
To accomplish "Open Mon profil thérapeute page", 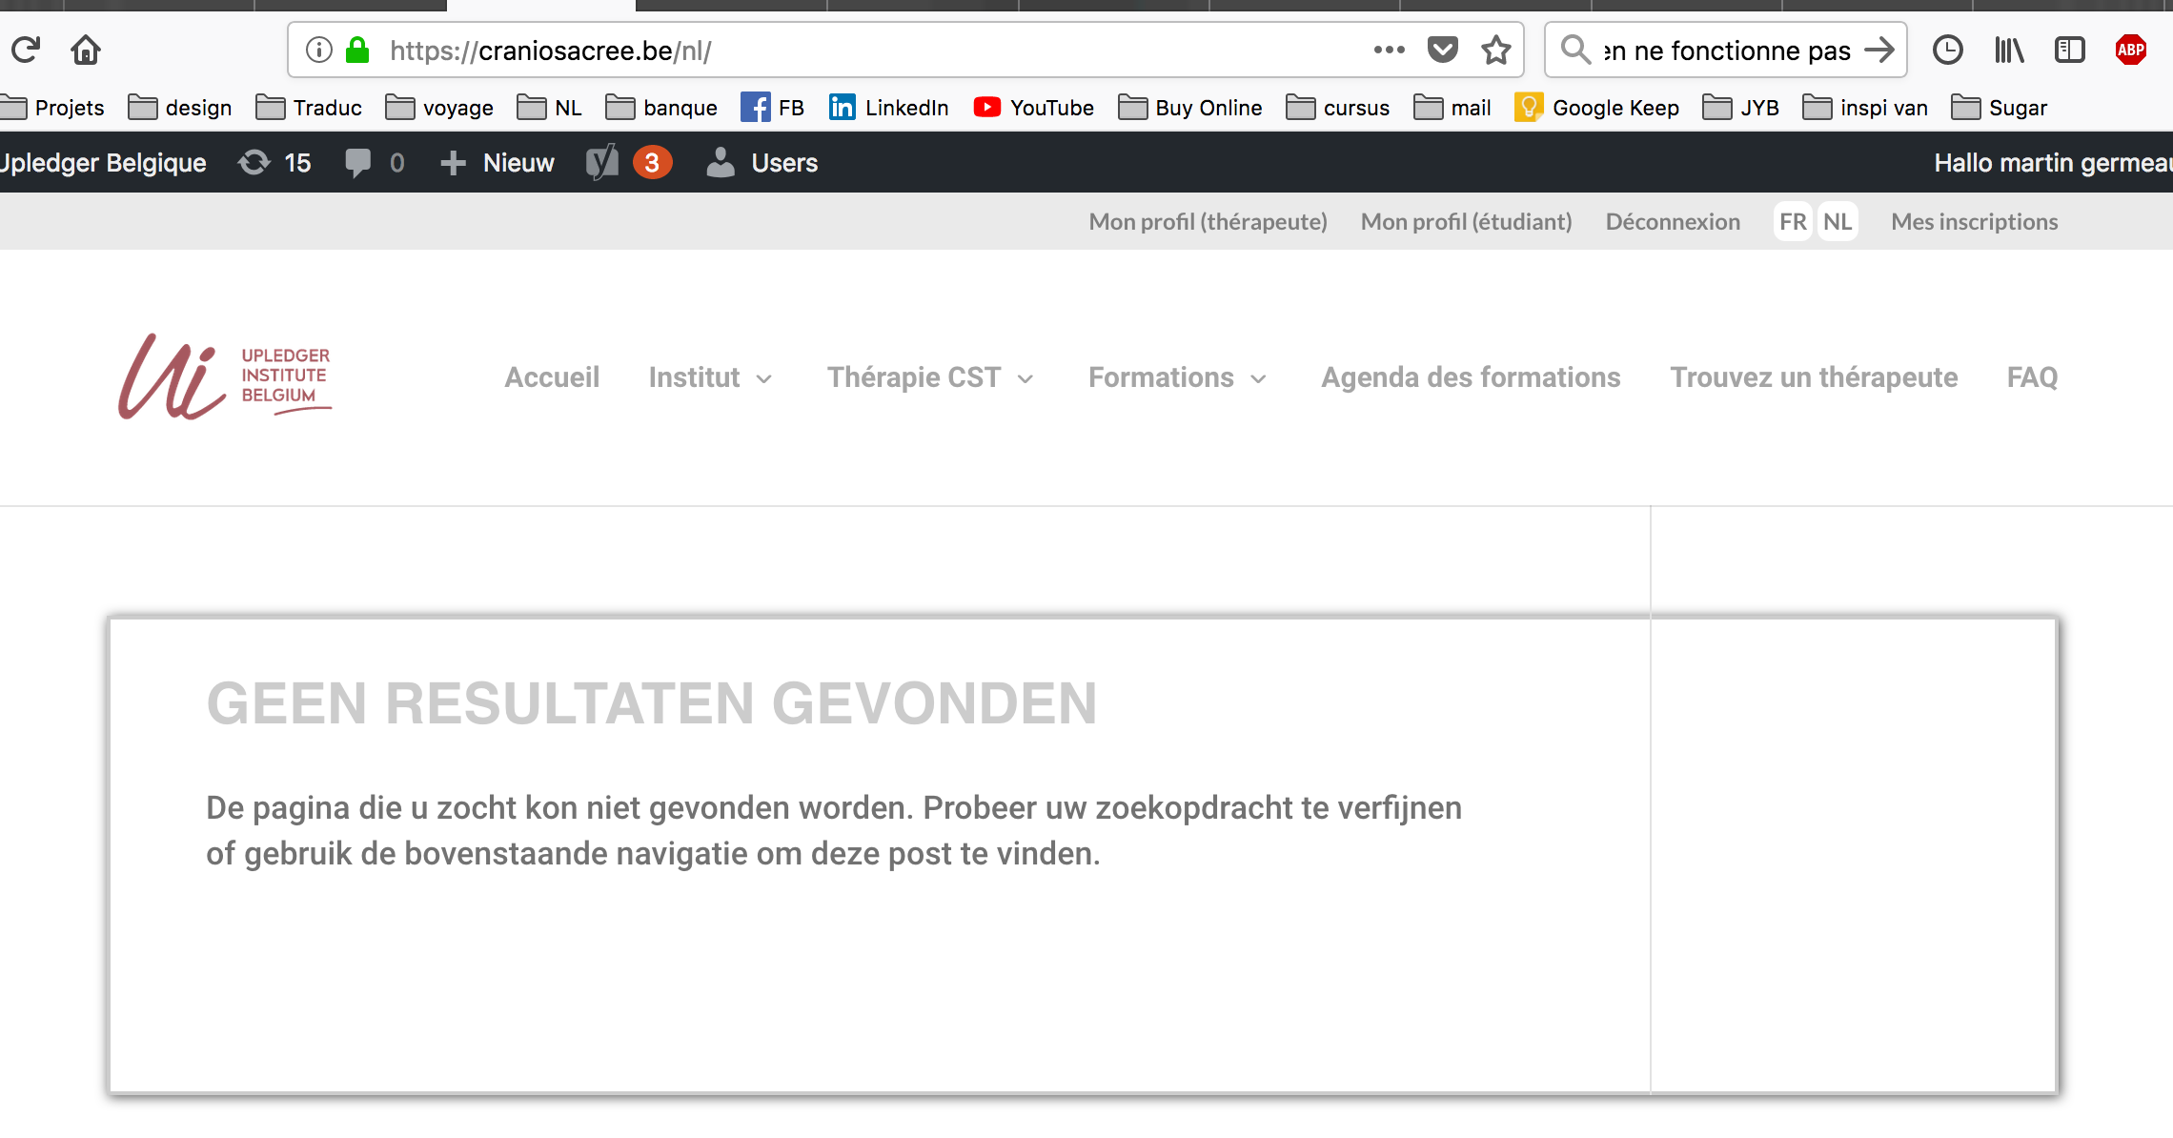I will (x=1208, y=221).
